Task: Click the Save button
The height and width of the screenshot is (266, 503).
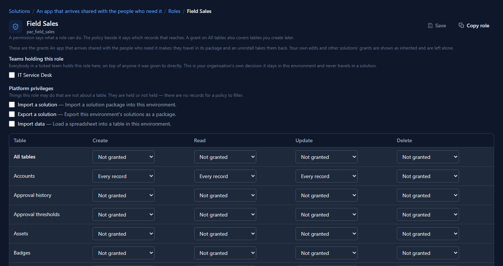Action: click(x=437, y=25)
